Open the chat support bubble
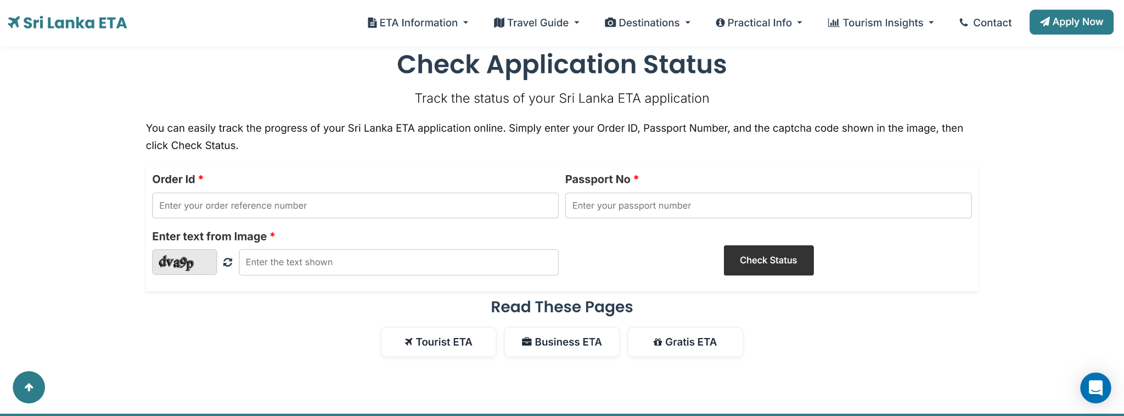Screen dimensions: 1124x416 pyautogui.click(x=1095, y=388)
